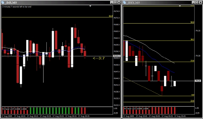Click the chart shift triangle in DXY window
This screenshot has height=119, width=203.
point(180,6)
